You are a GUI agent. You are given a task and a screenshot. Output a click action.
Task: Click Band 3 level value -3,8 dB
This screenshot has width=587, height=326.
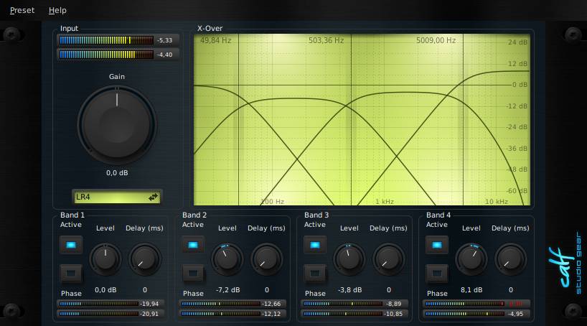click(349, 290)
